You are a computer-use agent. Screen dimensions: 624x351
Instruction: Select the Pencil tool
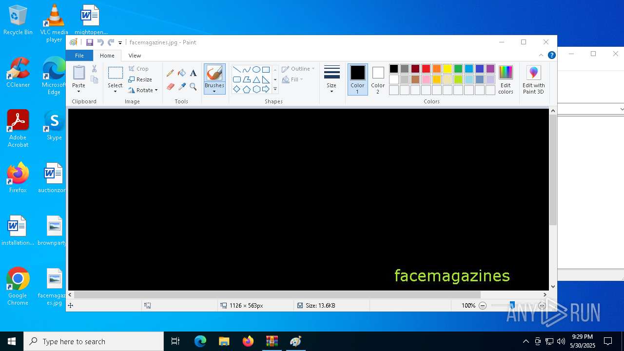[170, 73]
